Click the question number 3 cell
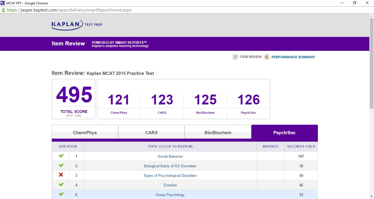The height and width of the screenshot is (199, 374). 76,175
